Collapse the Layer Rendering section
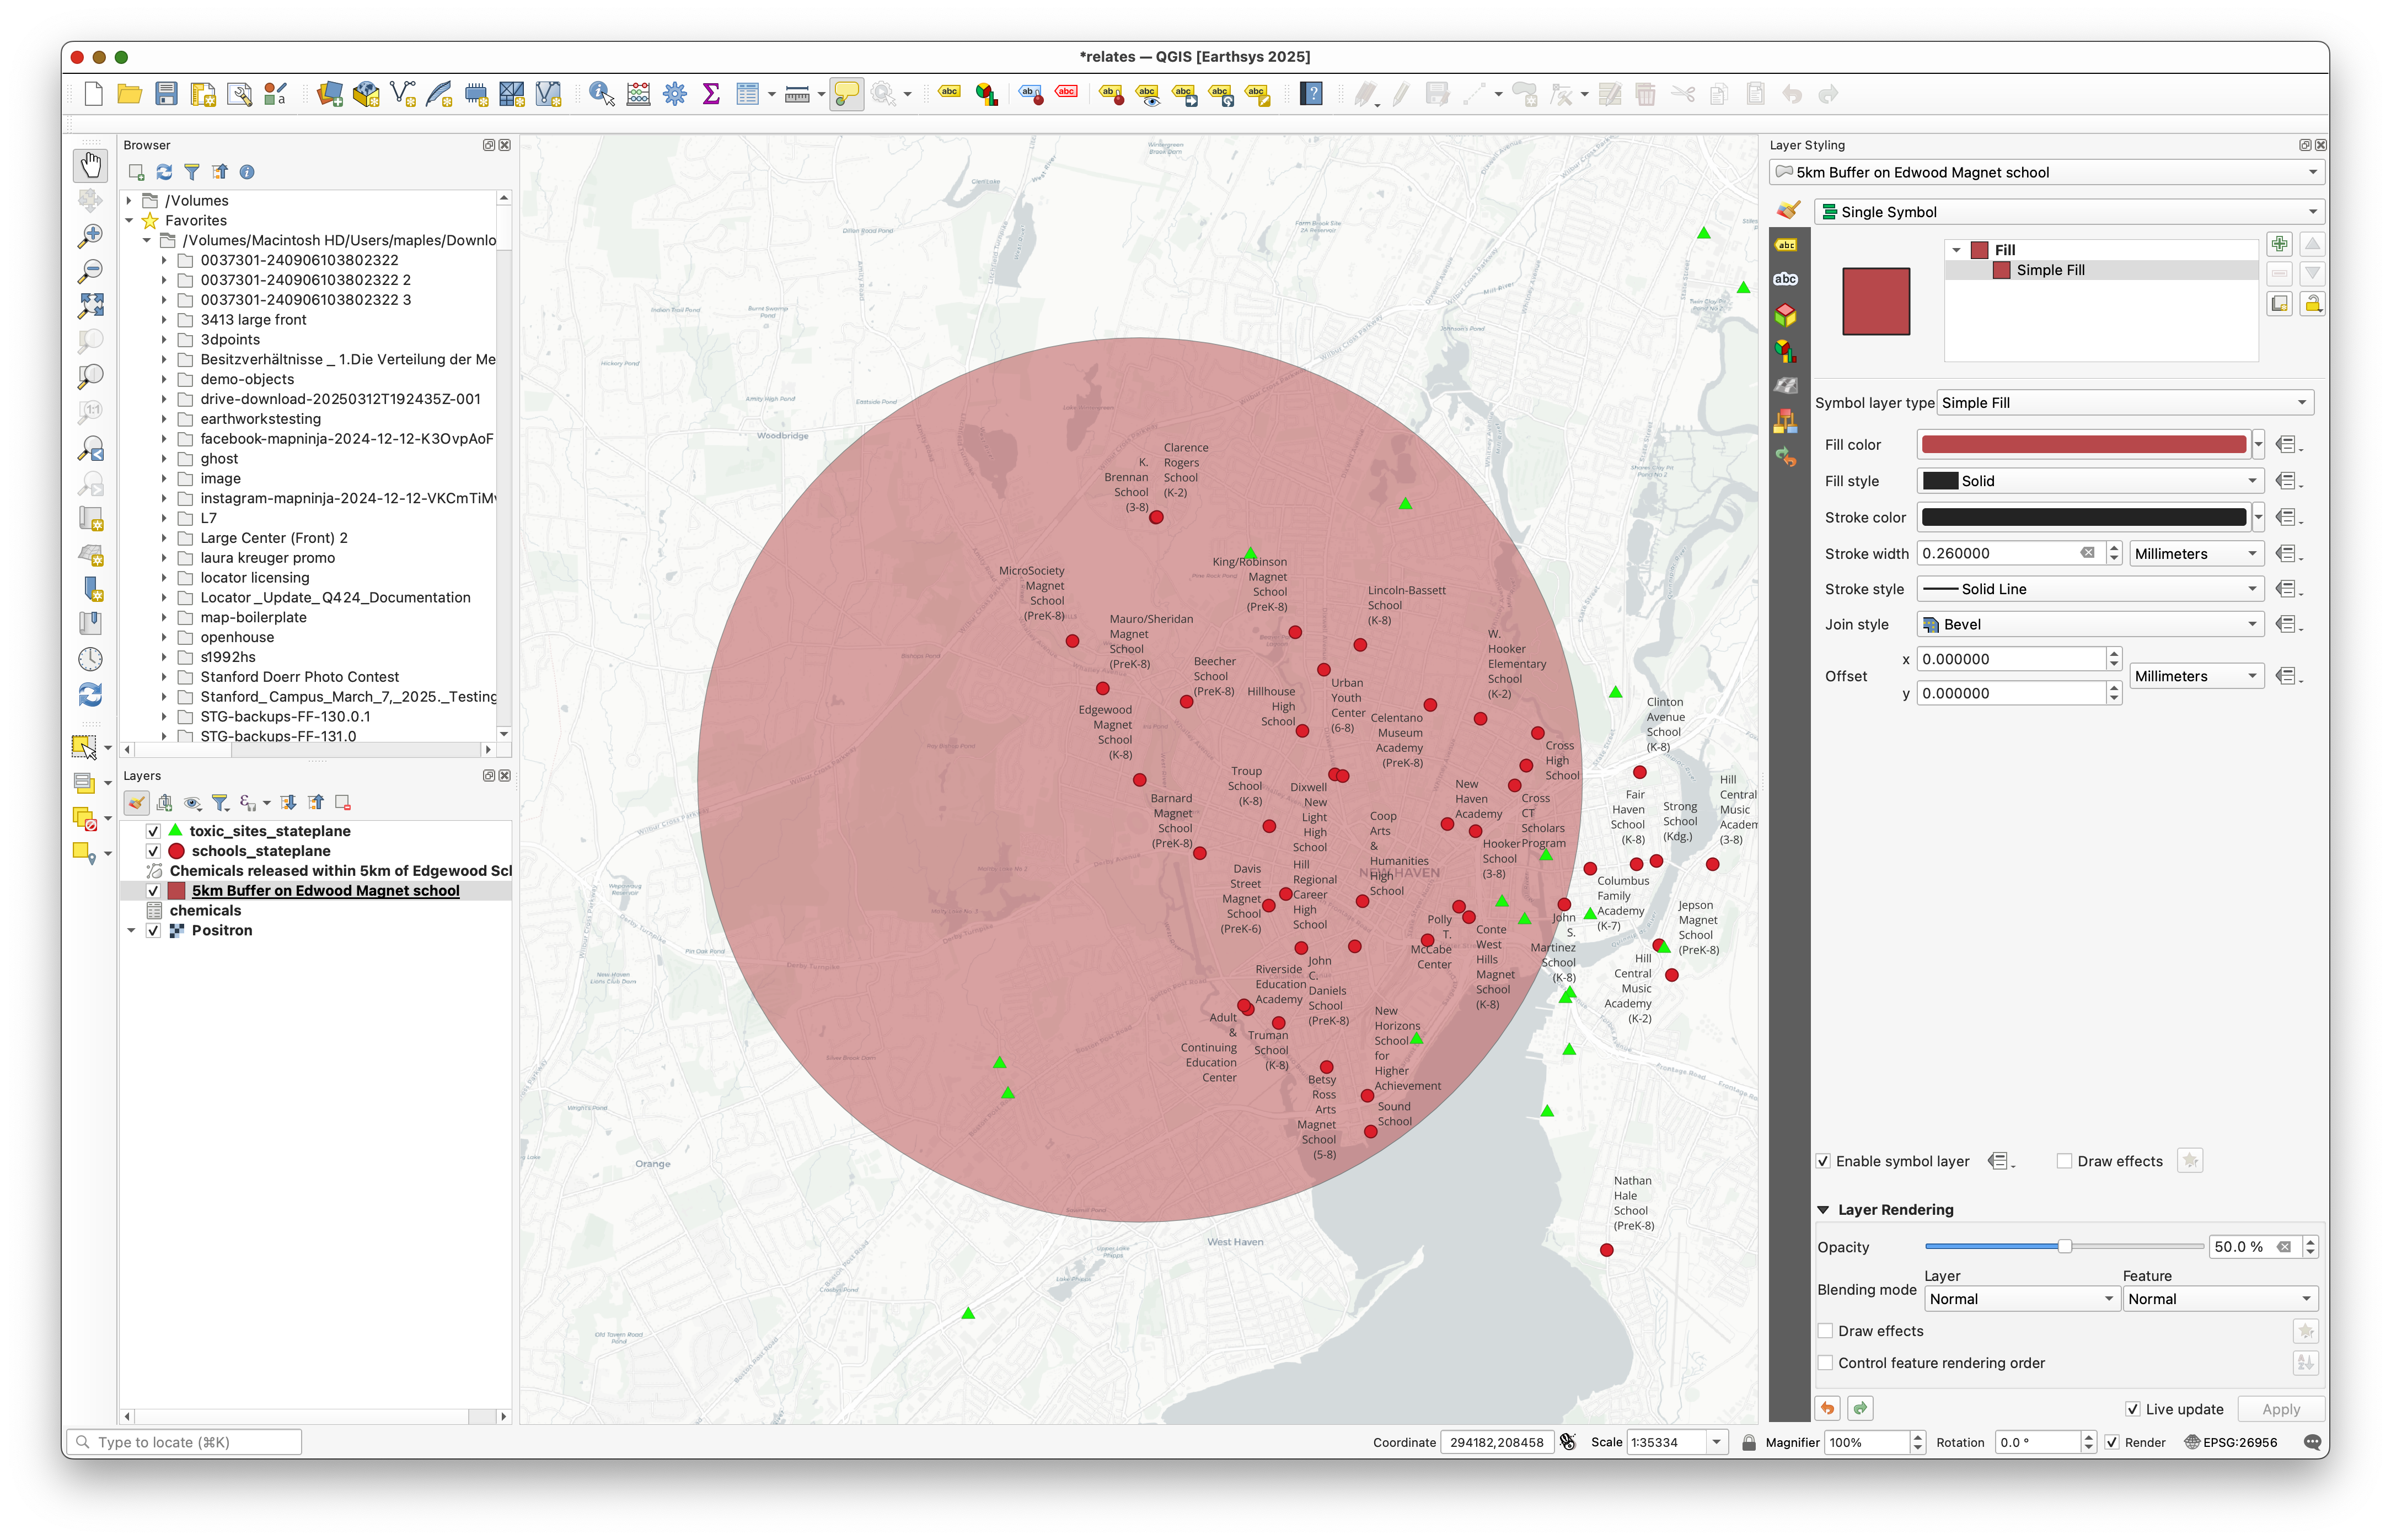This screenshot has width=2391, height=1540. tap(1823, 1210)
